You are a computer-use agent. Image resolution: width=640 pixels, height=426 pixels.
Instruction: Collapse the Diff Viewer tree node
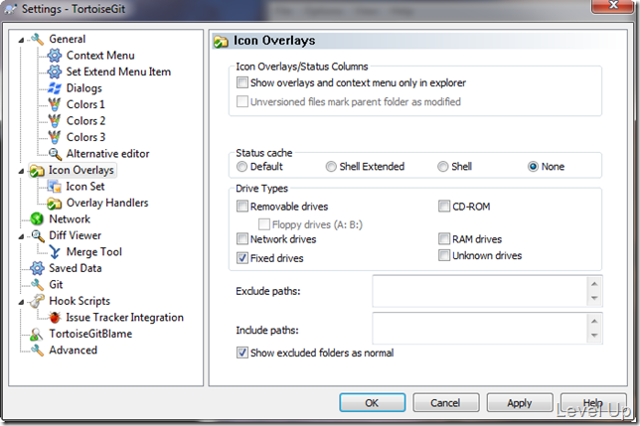click(x=21, y=237)
